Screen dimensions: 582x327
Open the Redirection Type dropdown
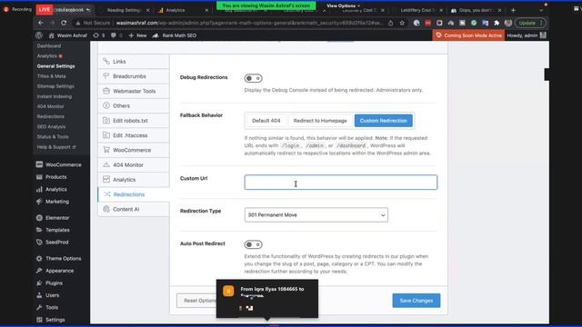pyautogui.click(x=316, y=215)
